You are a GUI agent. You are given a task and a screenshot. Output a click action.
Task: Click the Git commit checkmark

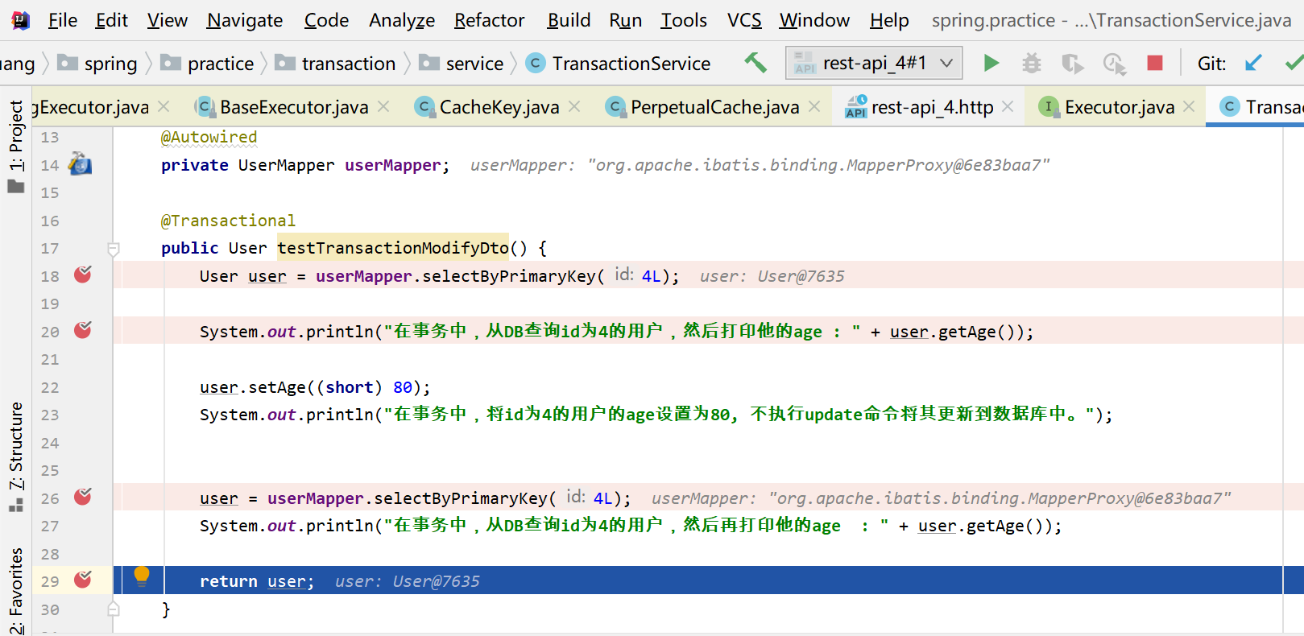(x=1294, y=63)
